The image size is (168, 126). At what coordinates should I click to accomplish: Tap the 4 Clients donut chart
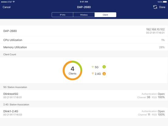point(72,70)
